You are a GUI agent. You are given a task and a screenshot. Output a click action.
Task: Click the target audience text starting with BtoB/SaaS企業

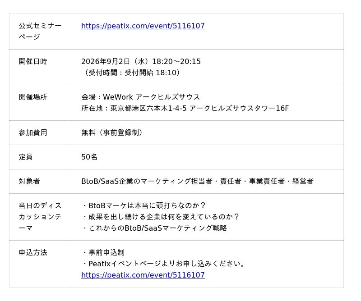[x=197, y=182]
